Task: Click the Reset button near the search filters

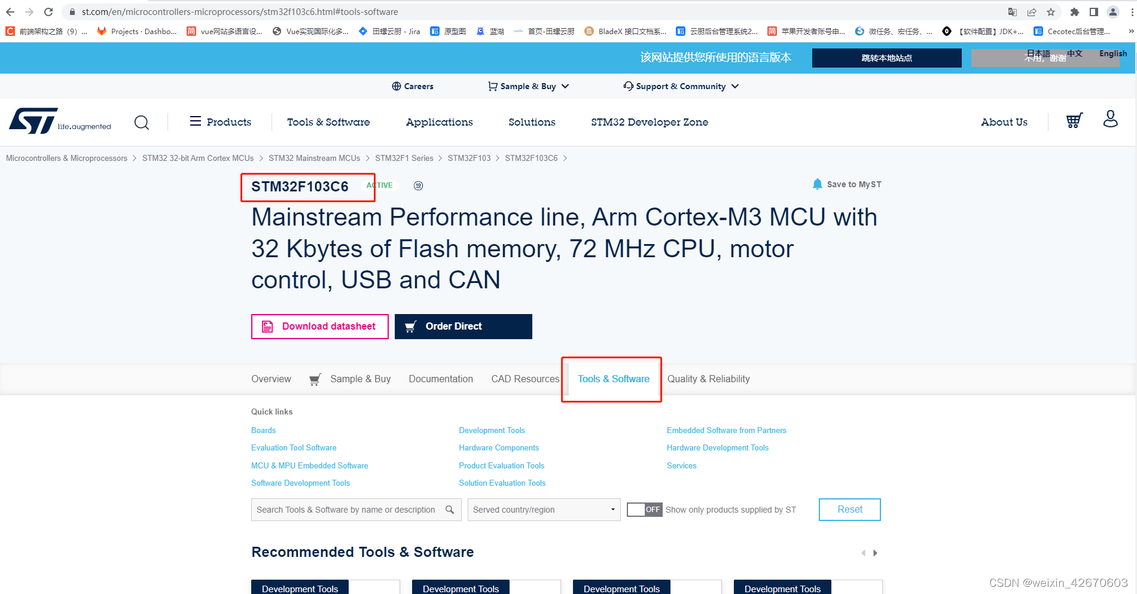Action: point(849,509)
